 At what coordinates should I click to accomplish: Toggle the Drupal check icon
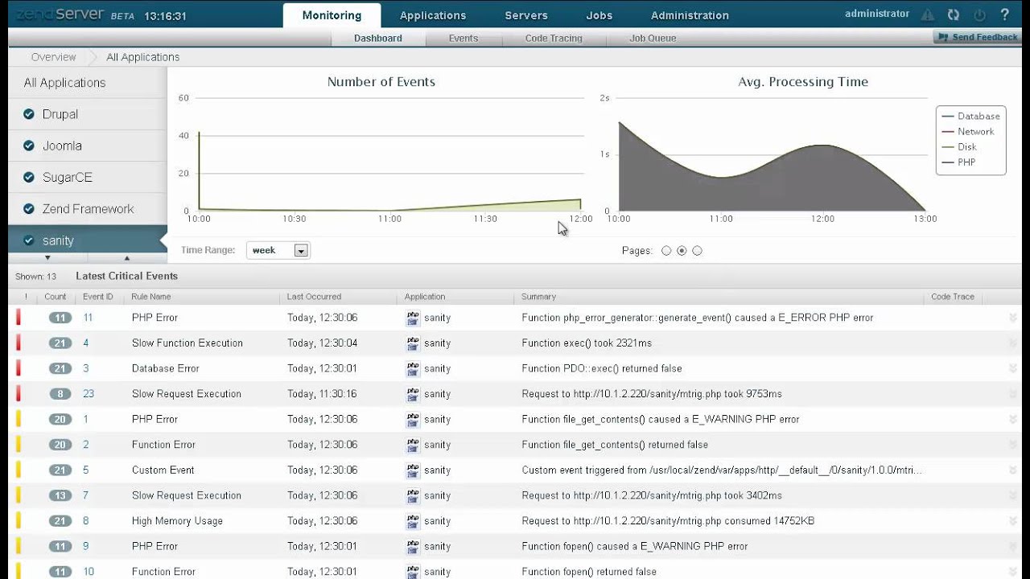[x=29, y=114]
